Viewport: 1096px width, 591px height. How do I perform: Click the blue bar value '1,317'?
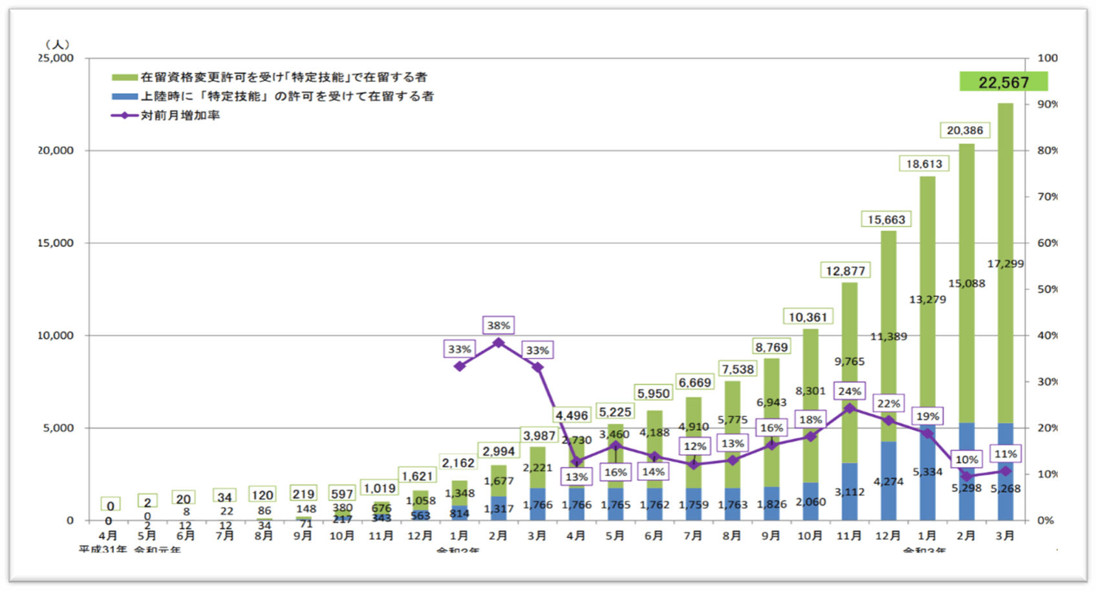[x=499, y=509]
